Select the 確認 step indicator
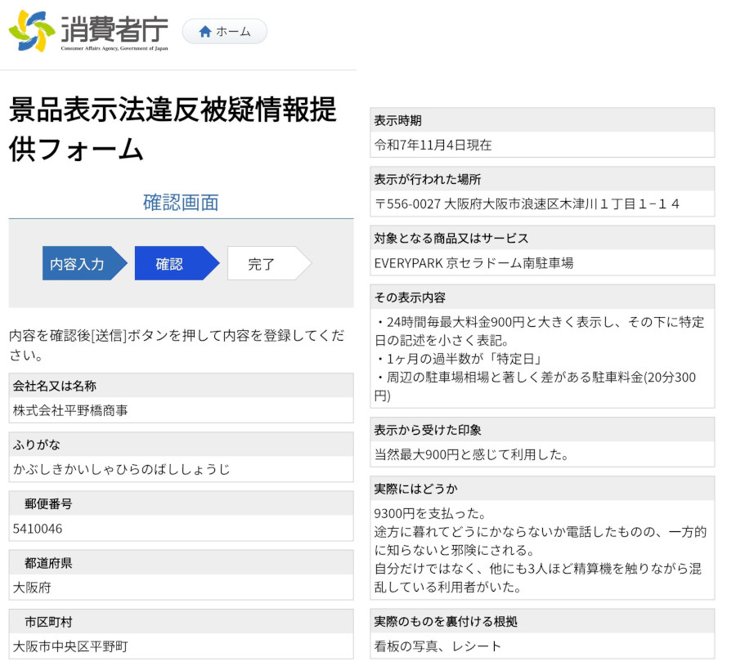The width and height of the screenshot is (736, 666). (170, 264)
